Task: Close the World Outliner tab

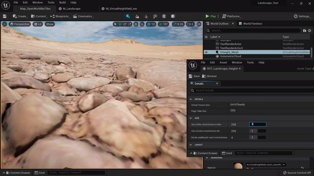Action: click(233, 23)
